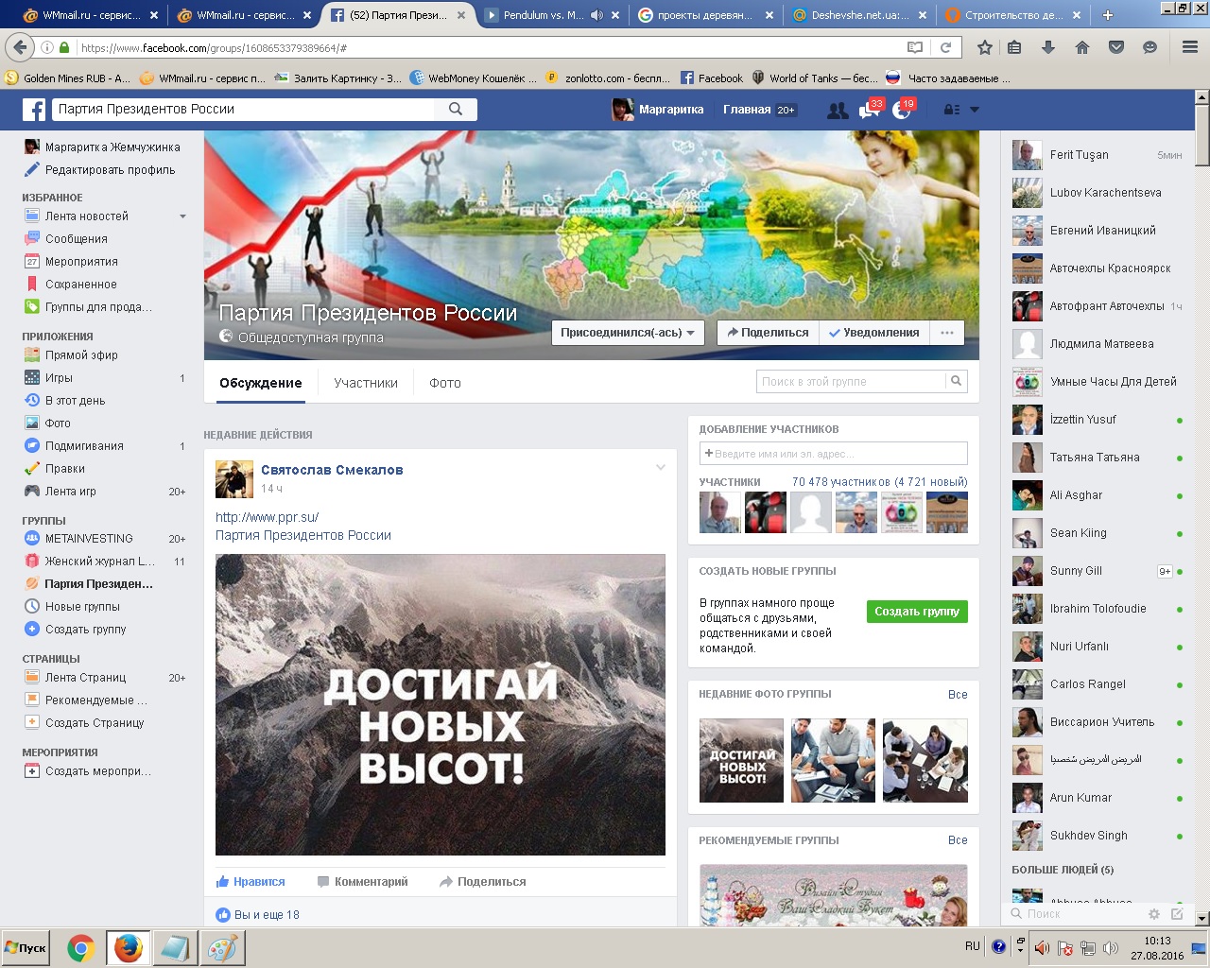Image resolution: width=1210 pixels, height=968 pixels.
Task: Click Создать группу green button
Action: pos(917,612)
